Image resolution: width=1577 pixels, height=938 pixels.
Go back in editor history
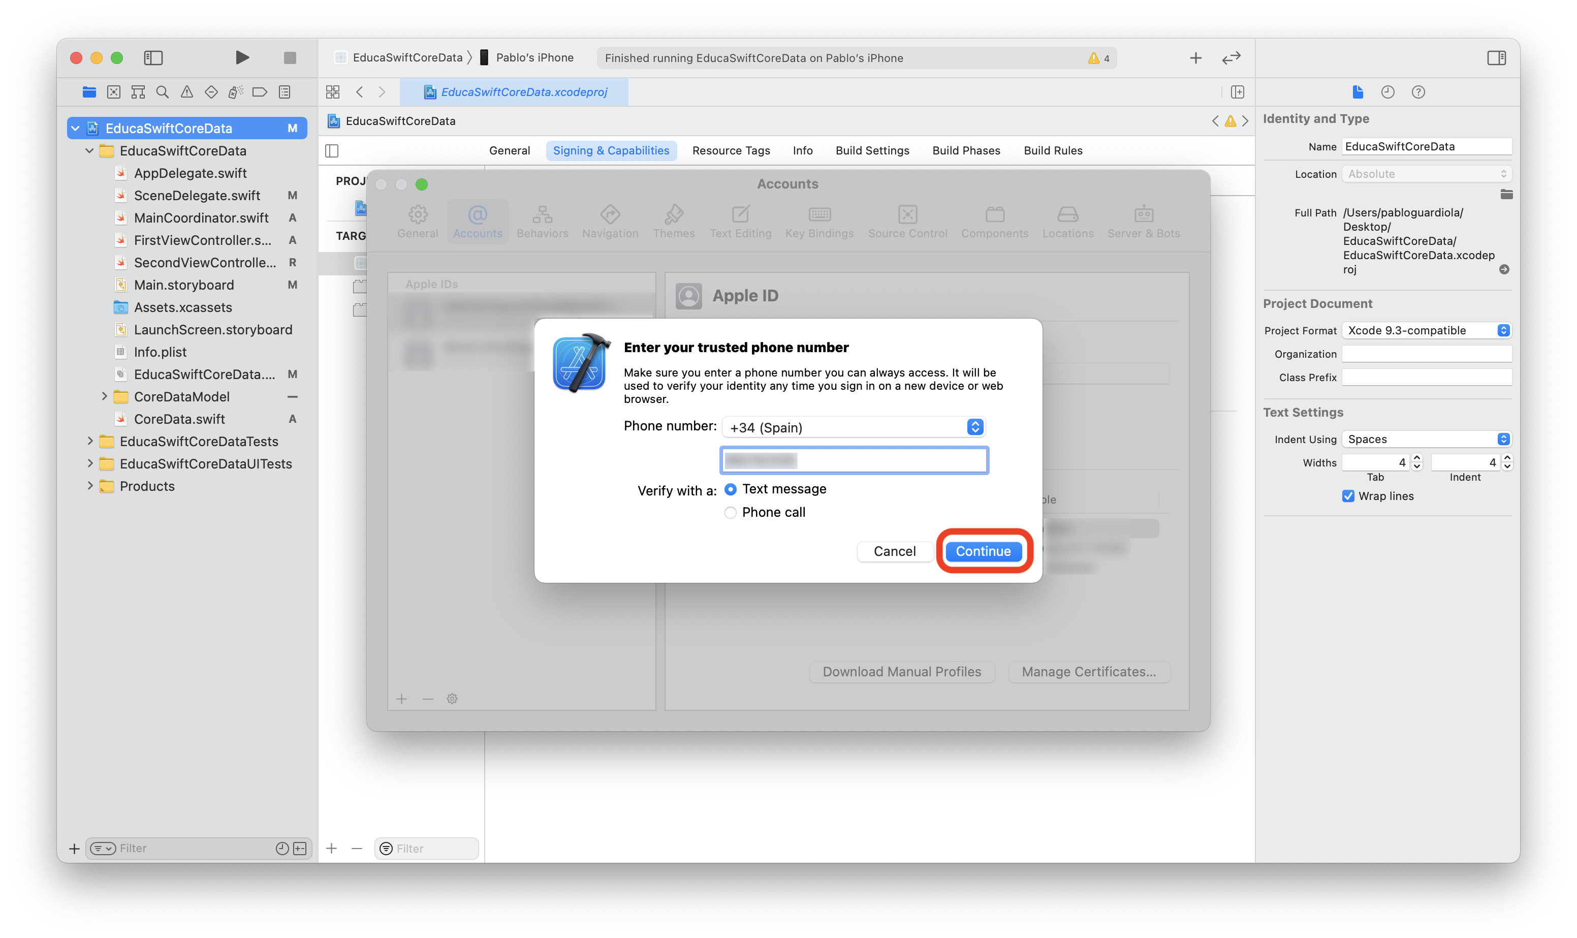pyautogui.click(x=360, y=92)
